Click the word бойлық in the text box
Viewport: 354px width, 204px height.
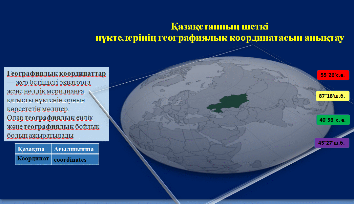(x=87, y=127)
